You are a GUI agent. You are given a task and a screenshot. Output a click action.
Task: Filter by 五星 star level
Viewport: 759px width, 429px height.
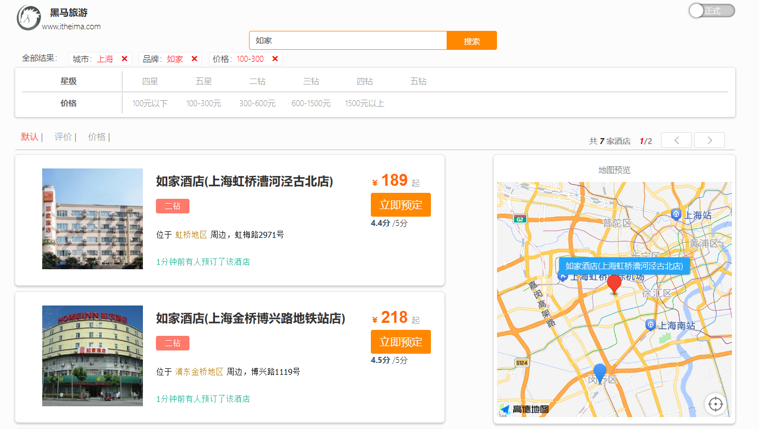point(204,81)
